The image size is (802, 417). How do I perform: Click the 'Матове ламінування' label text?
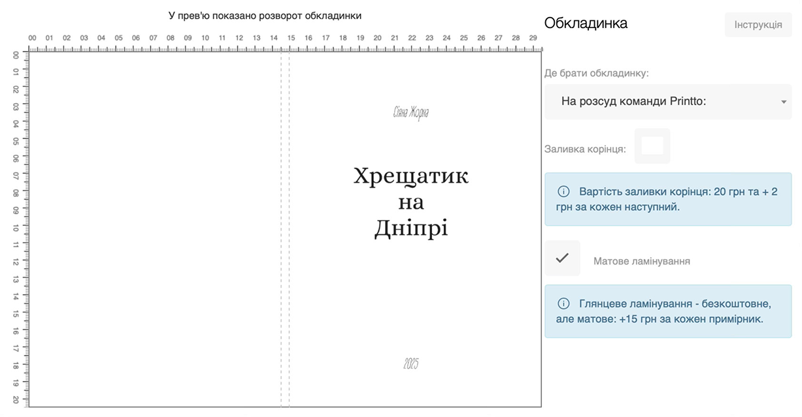(x=641, y=261)
